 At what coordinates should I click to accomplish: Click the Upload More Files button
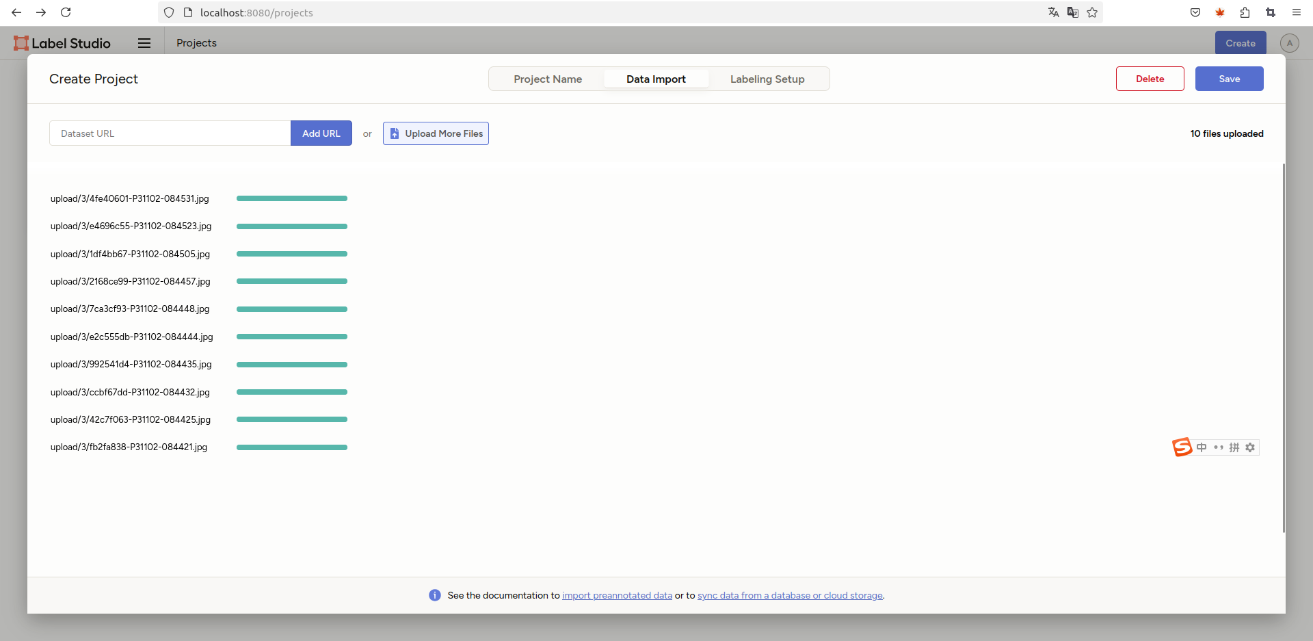click(x=436, y=133)
